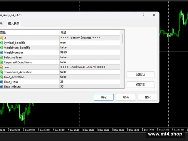Close the EA properties dialog
Image resolution: width=188 pixels, height=141 pixels.
(154, 15)
